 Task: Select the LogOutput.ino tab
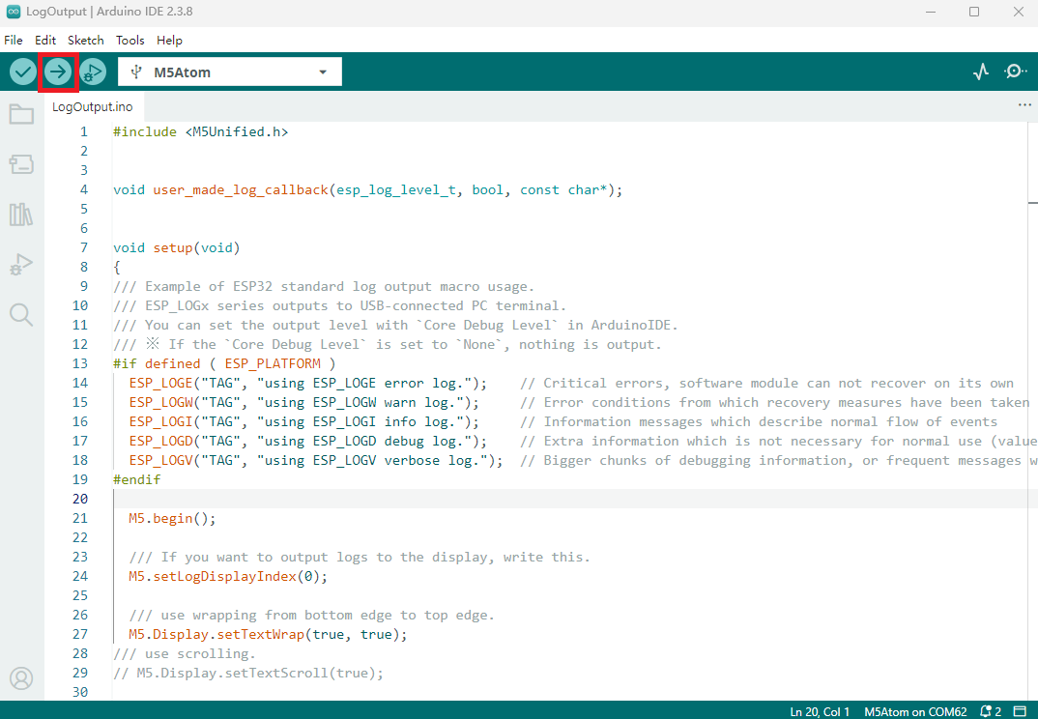pos(93,106)
